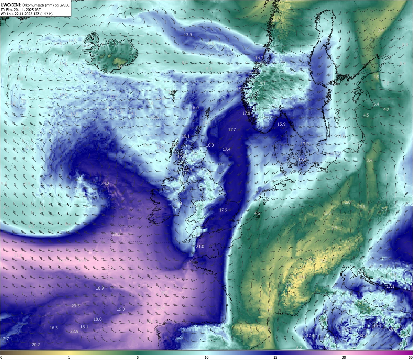413x360 pixels.
Task: Click the 17.8 value near southwest Norway
Action: pos(247,113)
